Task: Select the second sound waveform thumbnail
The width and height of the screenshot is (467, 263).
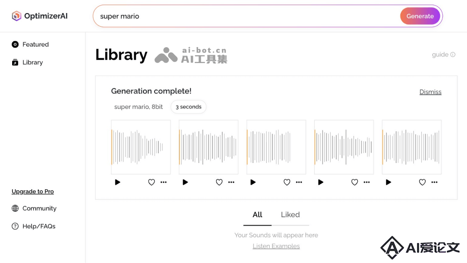Action: (x=208, y=147)
